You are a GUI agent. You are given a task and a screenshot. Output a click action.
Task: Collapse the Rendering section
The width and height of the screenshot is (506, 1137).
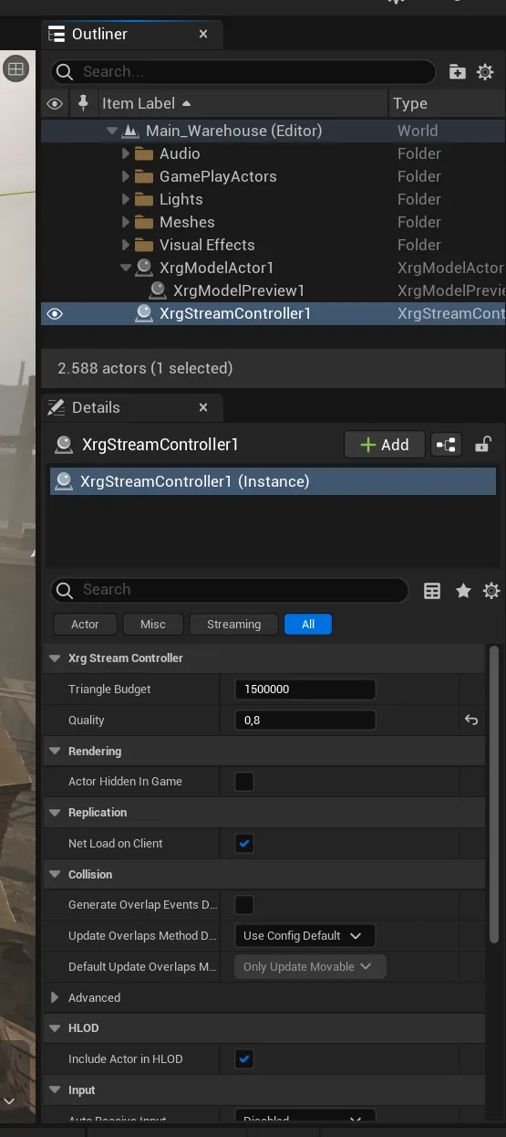[x=56, y=752]
